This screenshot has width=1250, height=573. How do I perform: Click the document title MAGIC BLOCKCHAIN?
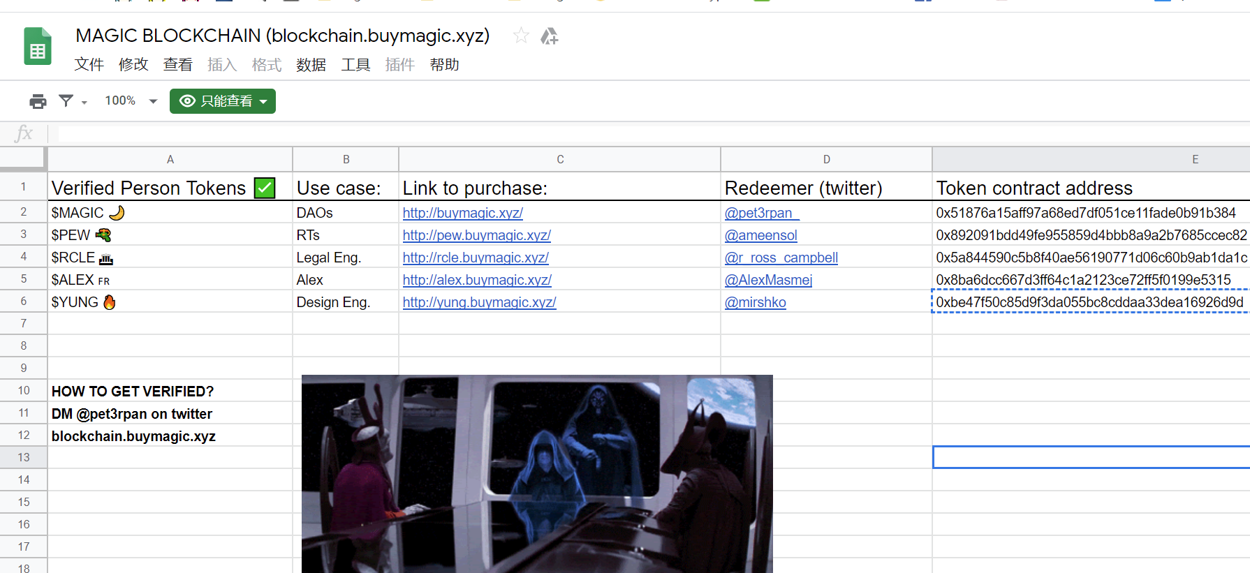coord(283,36)
